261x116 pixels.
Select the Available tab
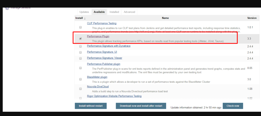pos(99,12)
